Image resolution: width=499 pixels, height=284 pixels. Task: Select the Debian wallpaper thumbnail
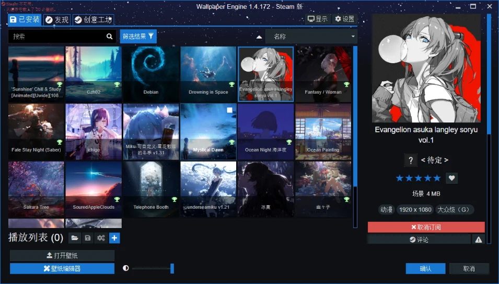pos(151,74)
